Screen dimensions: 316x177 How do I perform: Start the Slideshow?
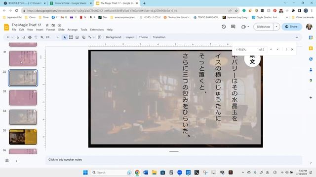tap(263, 27)
